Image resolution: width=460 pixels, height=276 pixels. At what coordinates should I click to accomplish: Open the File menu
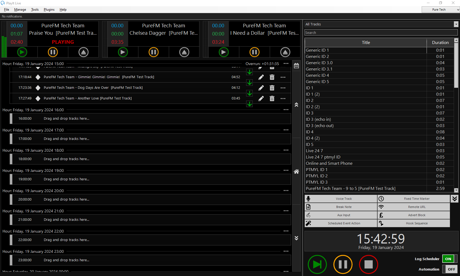pos(7,10)
